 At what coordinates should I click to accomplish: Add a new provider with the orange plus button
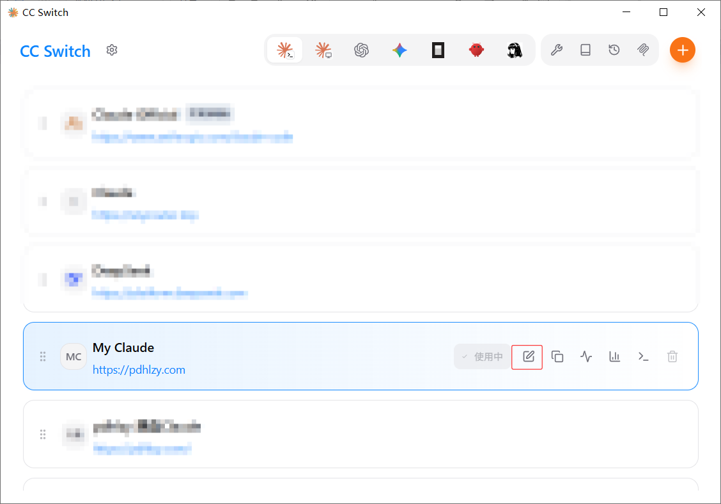(x=683, y=50)
